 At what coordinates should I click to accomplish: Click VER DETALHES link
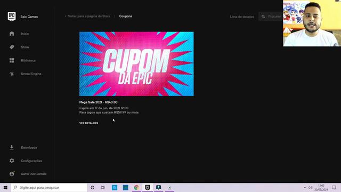tap(88, 123)
